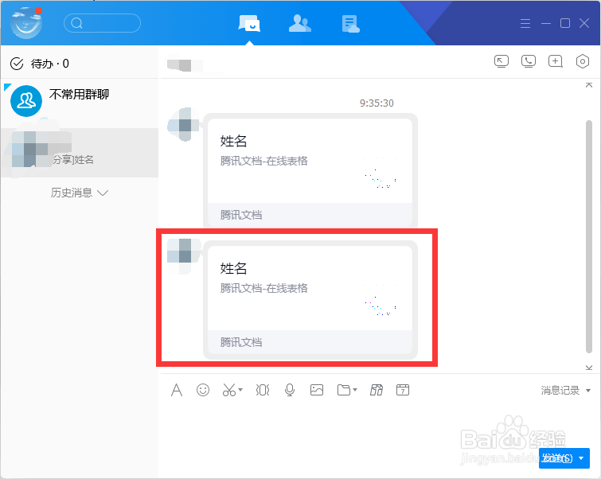Record a voice message
601x479 pixels.
pyautogui.click(x=290, y=390)
